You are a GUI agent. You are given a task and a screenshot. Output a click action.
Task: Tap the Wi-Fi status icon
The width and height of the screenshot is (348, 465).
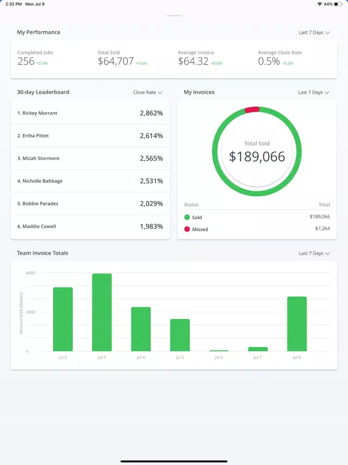(x=320, y=4)
